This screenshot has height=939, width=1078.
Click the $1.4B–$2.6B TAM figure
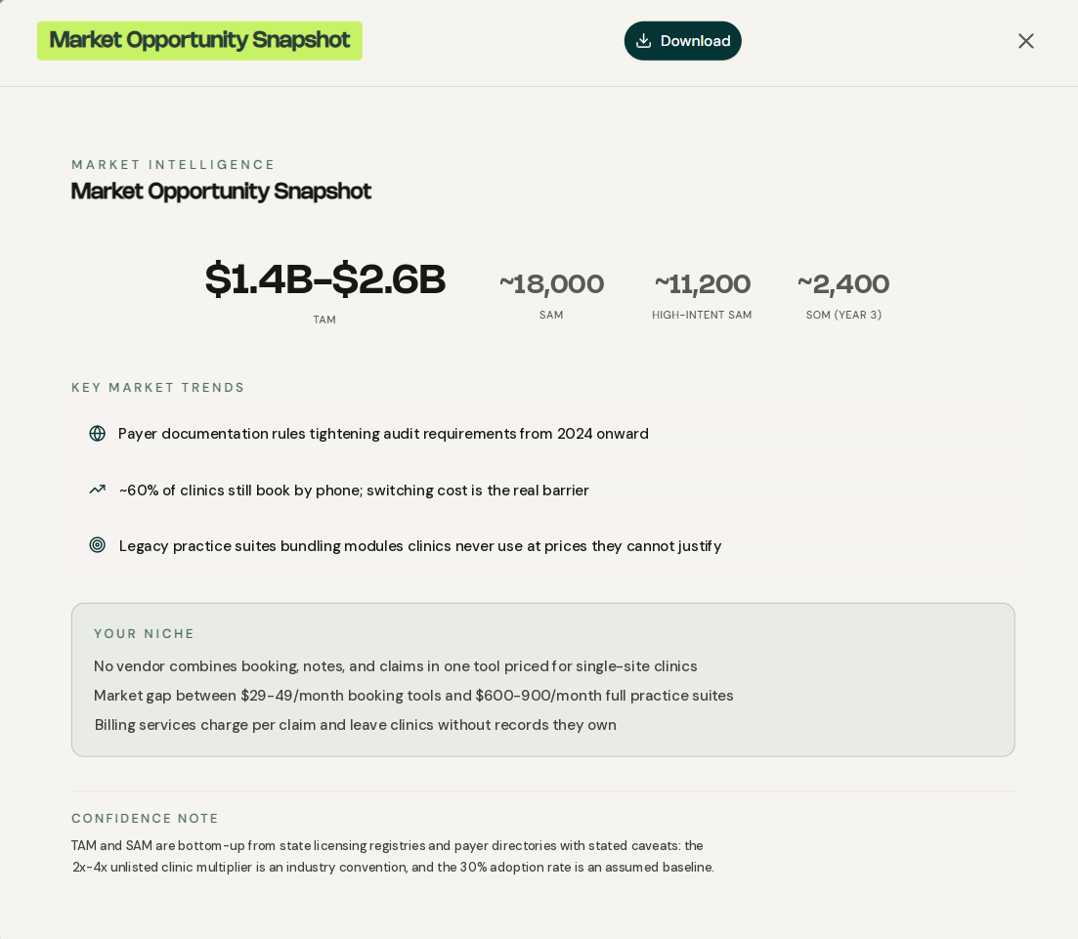[x=325, y=279]
